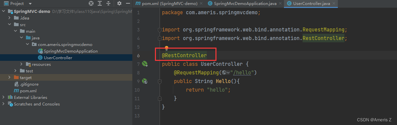The width and height of the screenshot is (397, 125).
Task: Click the orange target folder icon
Action: coord(16,78)
